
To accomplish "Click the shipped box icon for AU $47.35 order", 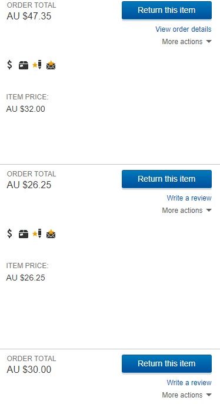I will (x=24, y=65).
